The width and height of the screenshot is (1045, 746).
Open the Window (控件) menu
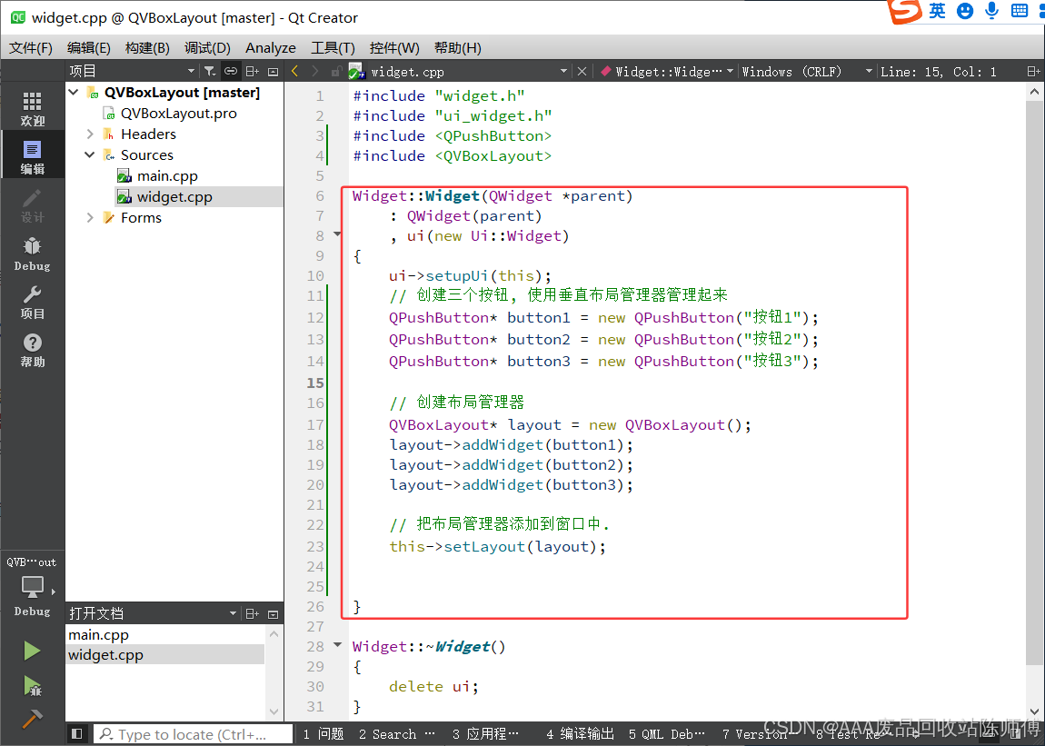(394, 47)
